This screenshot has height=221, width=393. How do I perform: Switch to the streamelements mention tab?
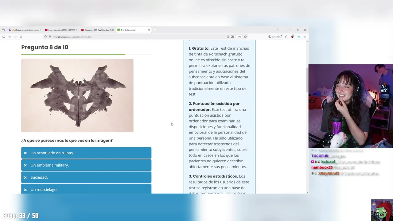pyautogui.click(x=25, y=30)
